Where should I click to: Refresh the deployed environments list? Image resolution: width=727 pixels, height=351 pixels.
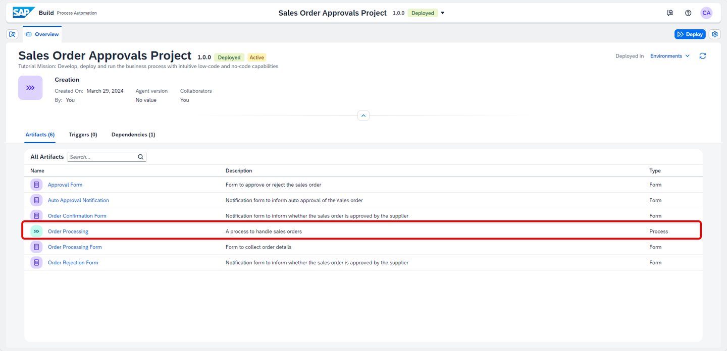(702, 56)
